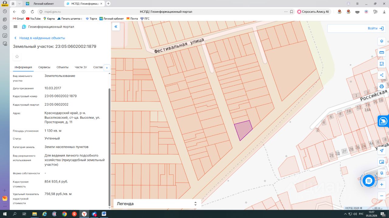This screenshot has width=389, height=218.
Task: Zoom out on the map
Action: pyautogui.click(x=382, y=195)
